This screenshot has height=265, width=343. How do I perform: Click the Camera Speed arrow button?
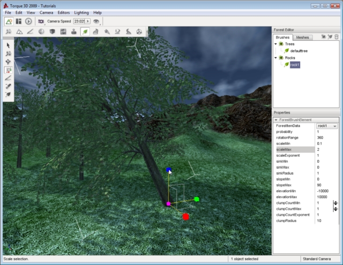88,21
